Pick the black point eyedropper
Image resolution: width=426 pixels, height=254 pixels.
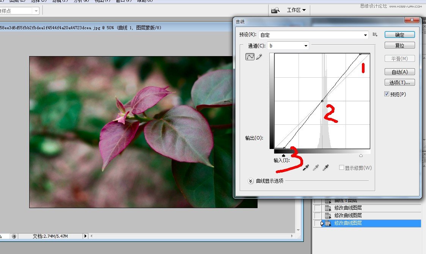(x=306, y=168)
